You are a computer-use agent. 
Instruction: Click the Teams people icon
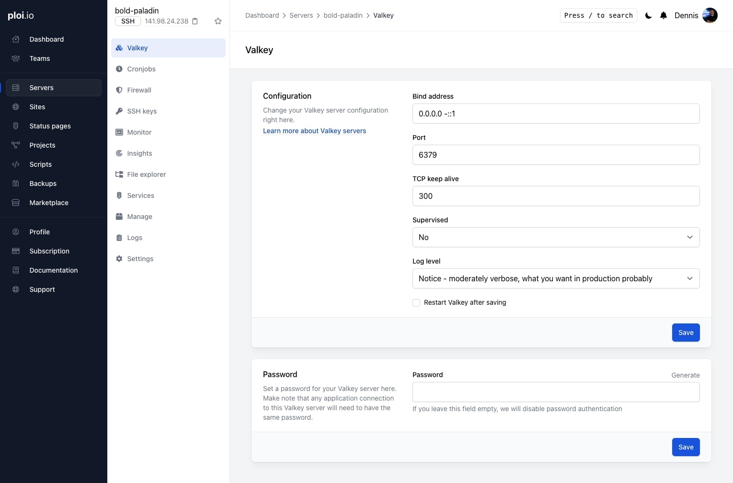pos(16,58)
